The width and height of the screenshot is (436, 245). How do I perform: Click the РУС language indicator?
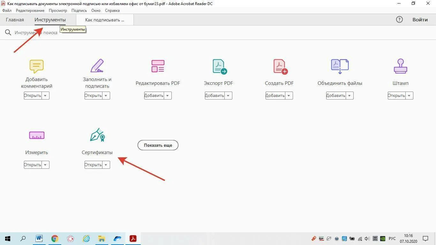(x=392, y=239)
